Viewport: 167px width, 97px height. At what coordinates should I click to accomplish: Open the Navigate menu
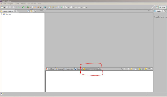coord(10,4)
